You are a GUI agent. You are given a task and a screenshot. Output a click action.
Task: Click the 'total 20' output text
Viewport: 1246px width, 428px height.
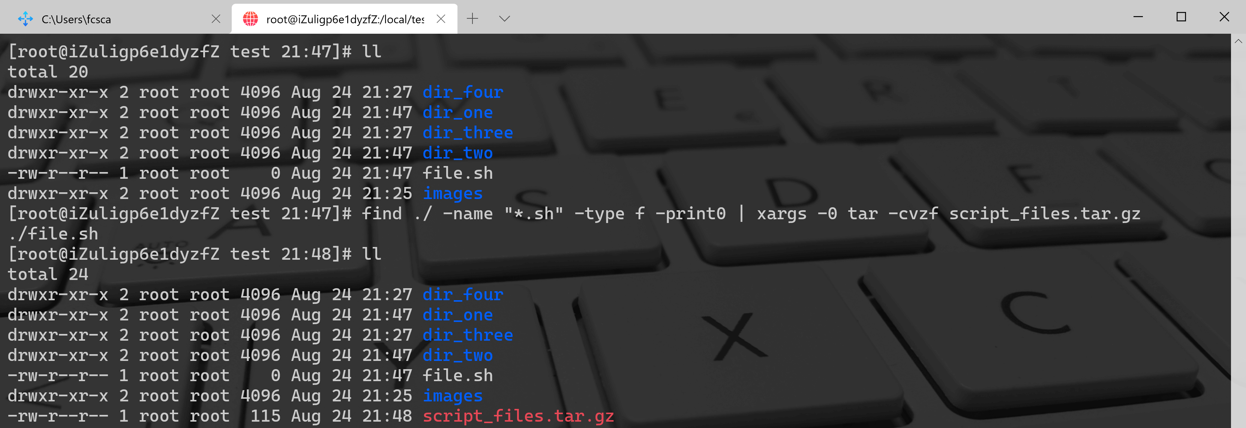coord(47,72)
